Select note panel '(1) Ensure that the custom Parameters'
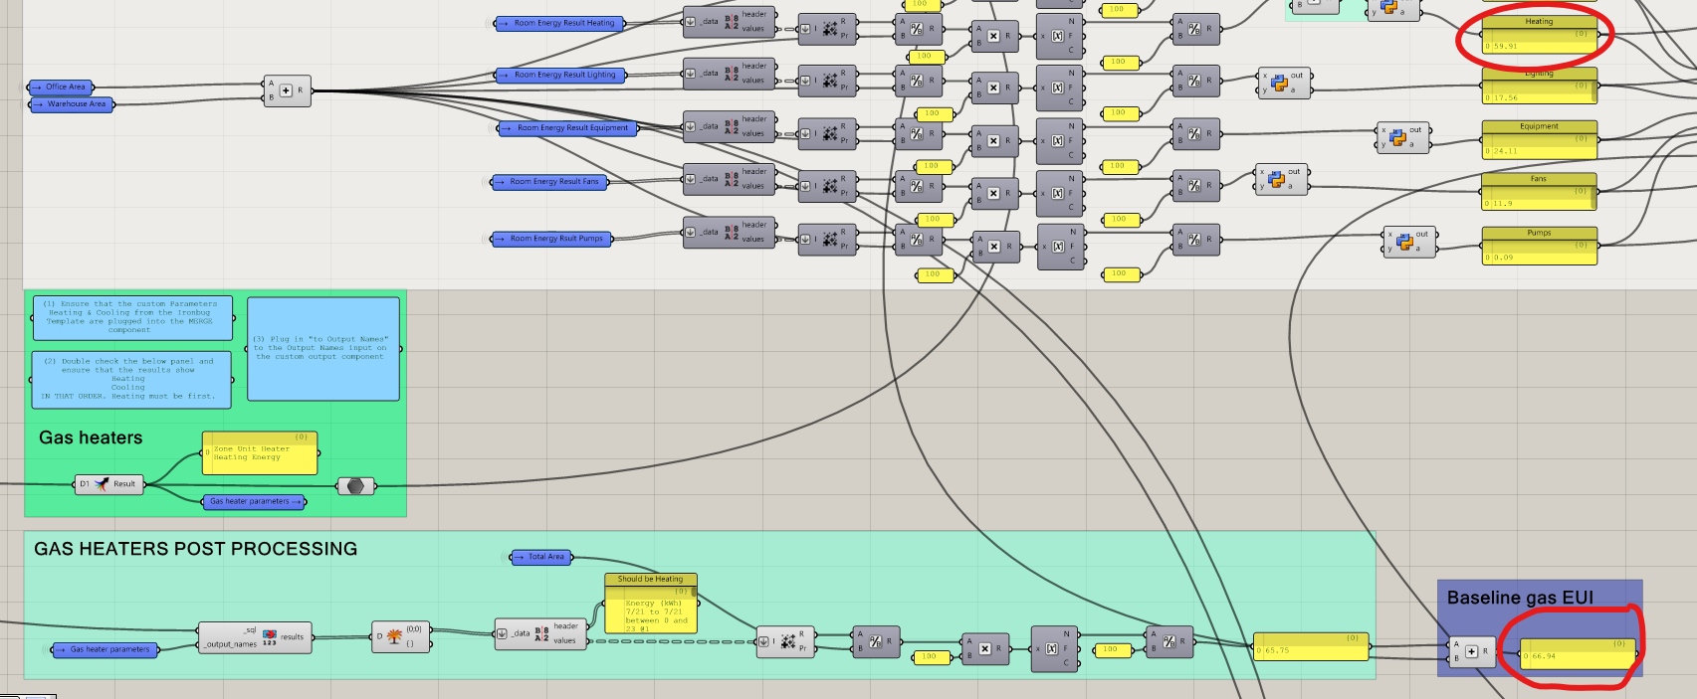 [x=132, y=317]
